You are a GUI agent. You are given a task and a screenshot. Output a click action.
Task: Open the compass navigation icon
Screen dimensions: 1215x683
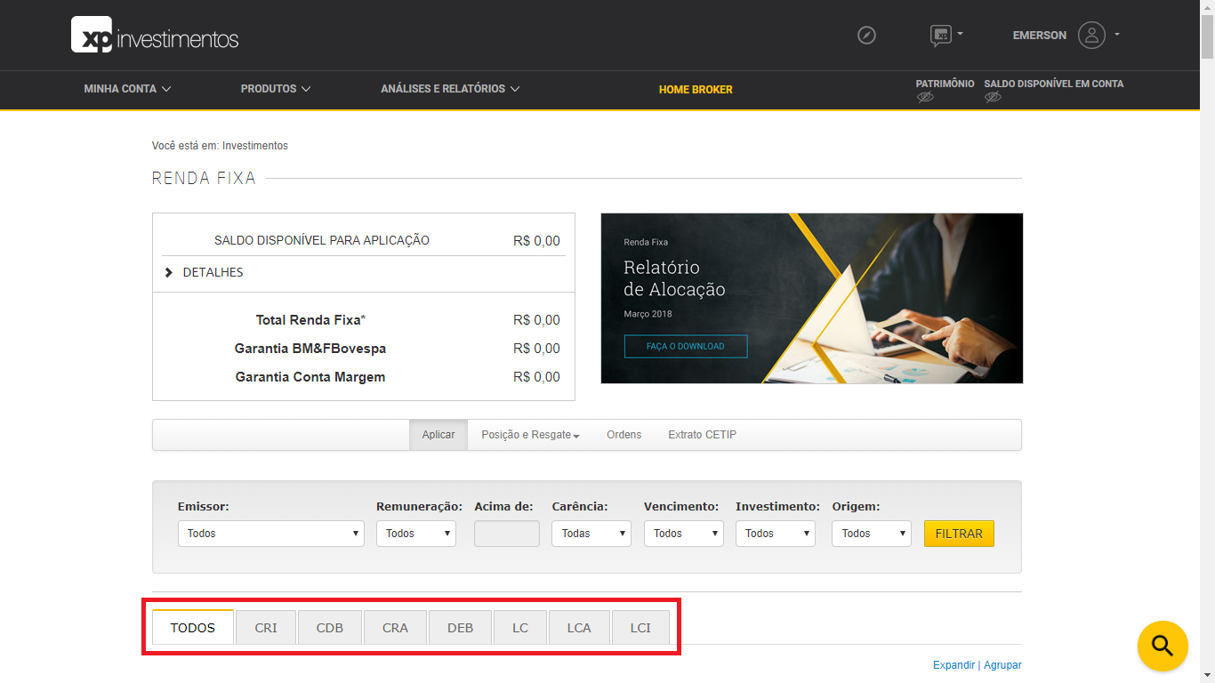click(x=866, y=36)
